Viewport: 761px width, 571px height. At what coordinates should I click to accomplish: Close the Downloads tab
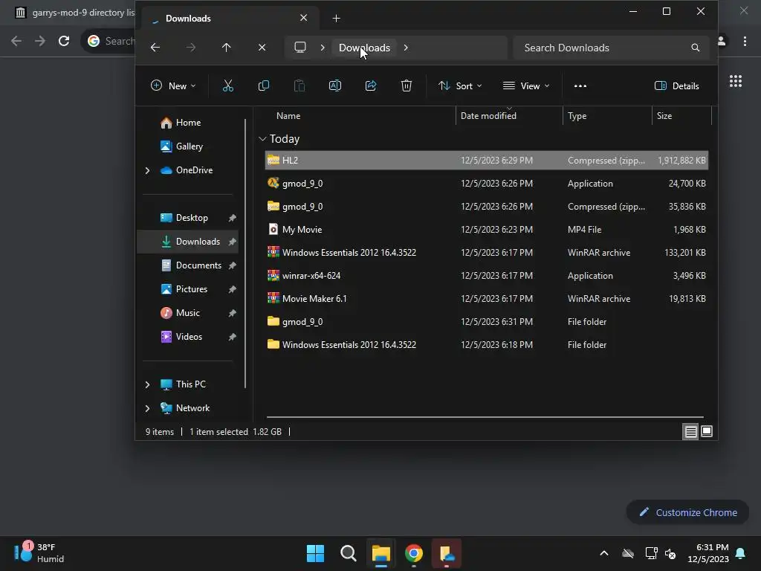point(304,18)
